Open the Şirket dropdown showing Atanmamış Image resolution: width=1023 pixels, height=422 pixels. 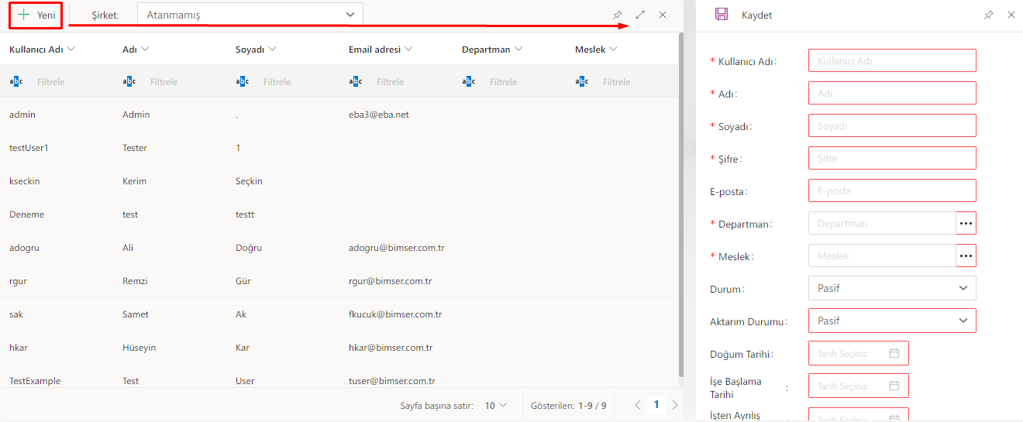(250, 15)
